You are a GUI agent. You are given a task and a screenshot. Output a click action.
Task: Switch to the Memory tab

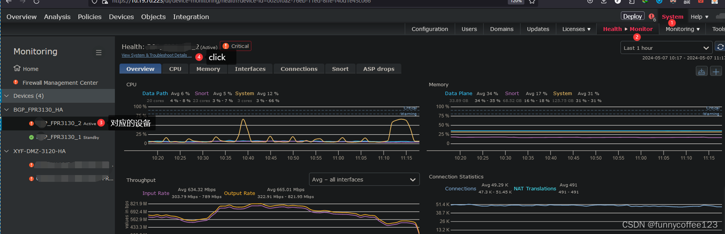(x=208, y=69)
